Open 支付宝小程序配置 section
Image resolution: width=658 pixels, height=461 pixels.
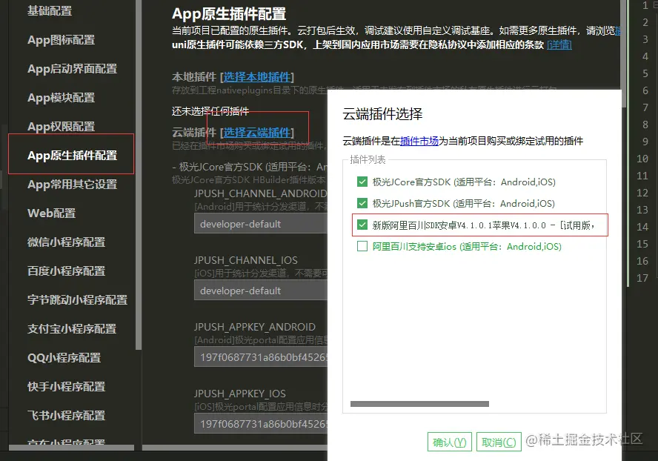[72, 329]
